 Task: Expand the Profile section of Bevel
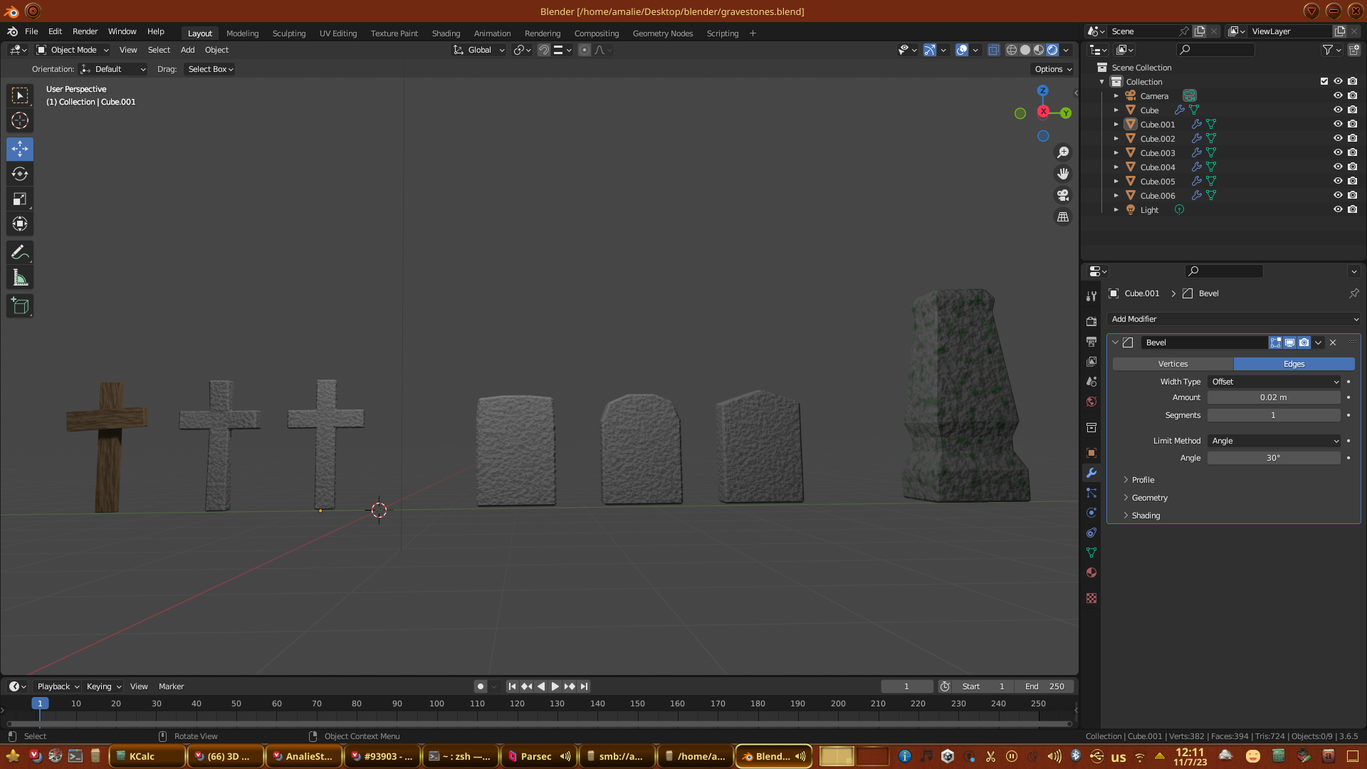pyautogui.click(x=1142, y=480)
